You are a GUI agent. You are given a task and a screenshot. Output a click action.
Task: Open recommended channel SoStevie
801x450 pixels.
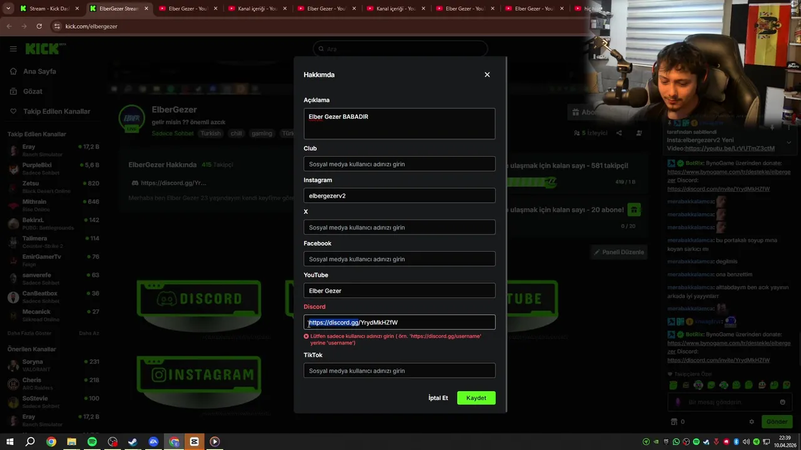53,401
